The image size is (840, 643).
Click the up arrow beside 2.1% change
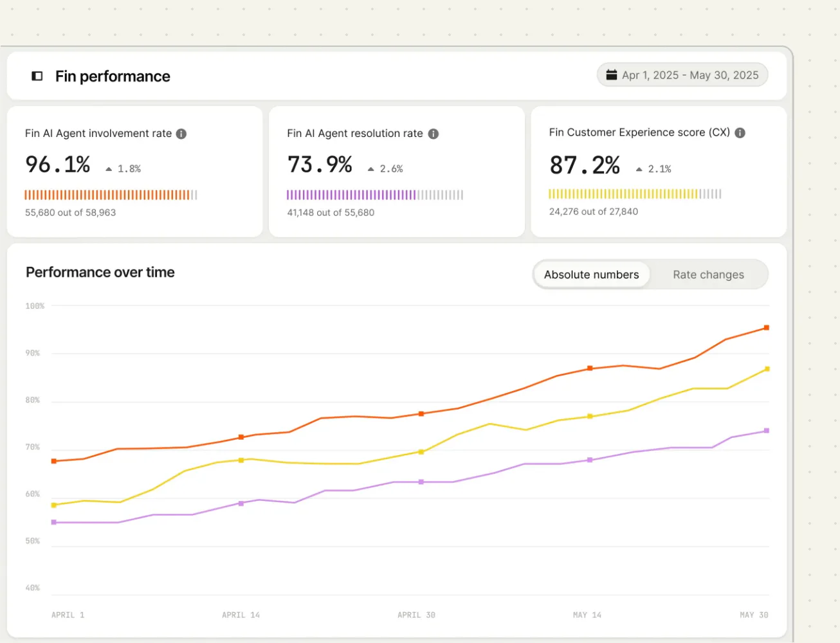(639, 169)
